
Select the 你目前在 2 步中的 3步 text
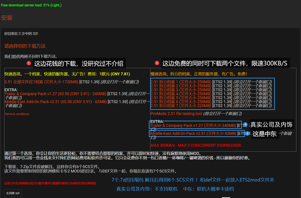pyautogui.click(x=21, y=33)
